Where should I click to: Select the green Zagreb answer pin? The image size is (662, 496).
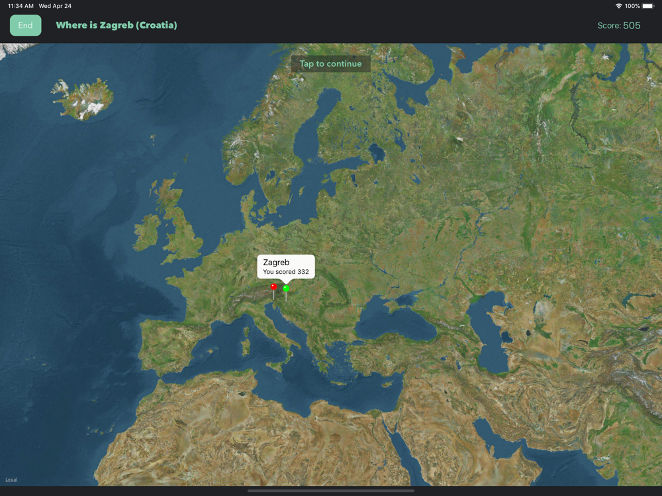(x=286, y=288)
